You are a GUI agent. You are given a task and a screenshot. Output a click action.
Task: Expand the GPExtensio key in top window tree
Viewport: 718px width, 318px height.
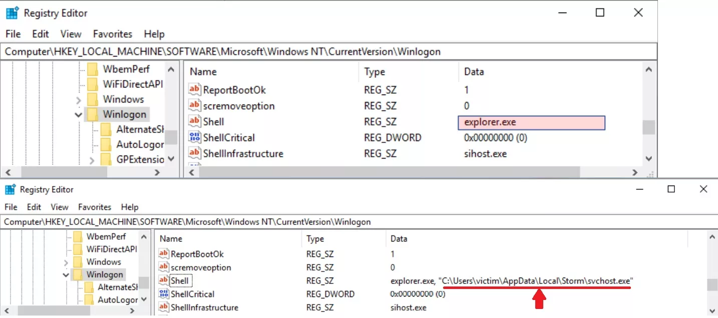coord(92,160)
